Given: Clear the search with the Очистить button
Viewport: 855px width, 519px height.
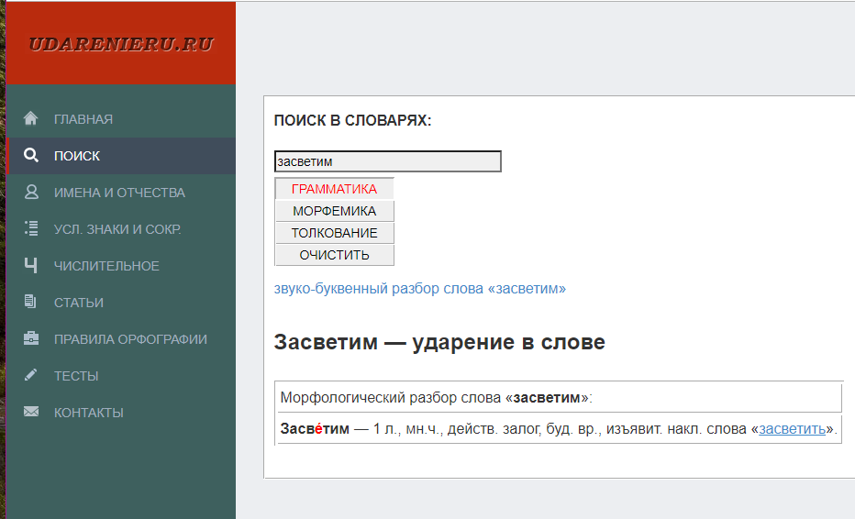Looking at the screenshot, I should [x=334, y=255].
